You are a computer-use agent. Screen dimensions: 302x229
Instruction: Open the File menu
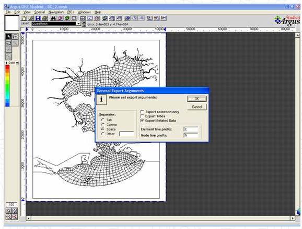coord(8,12)
